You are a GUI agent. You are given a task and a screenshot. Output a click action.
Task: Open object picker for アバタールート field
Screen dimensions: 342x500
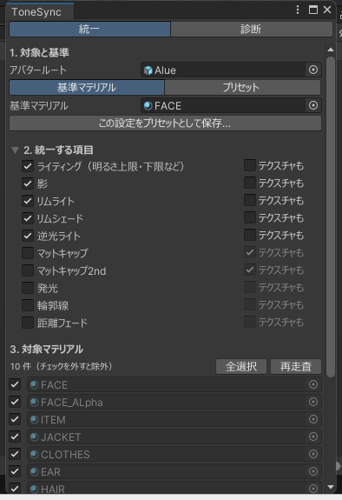[313, 70]
